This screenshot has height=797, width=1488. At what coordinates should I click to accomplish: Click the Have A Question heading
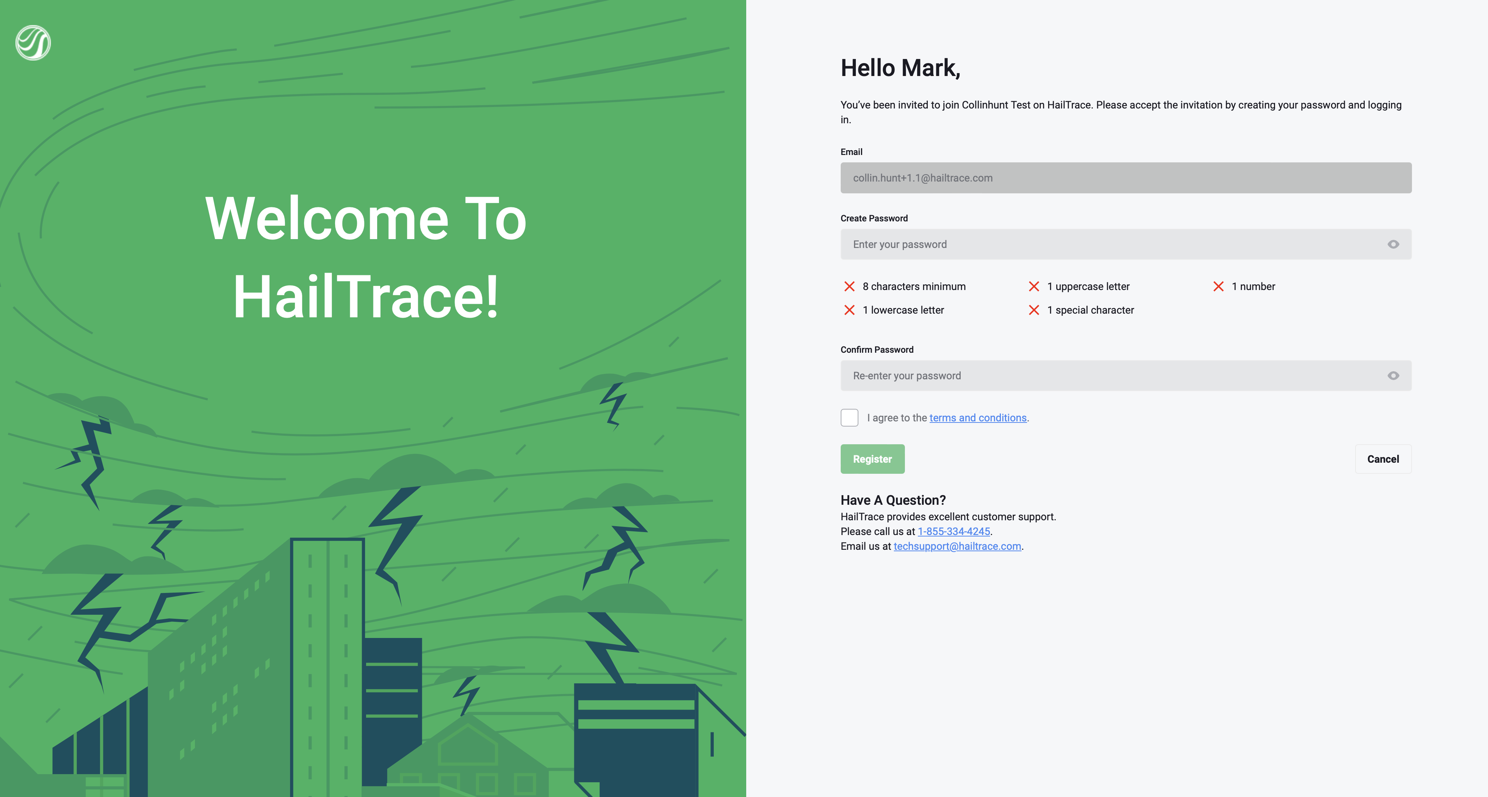892,500
